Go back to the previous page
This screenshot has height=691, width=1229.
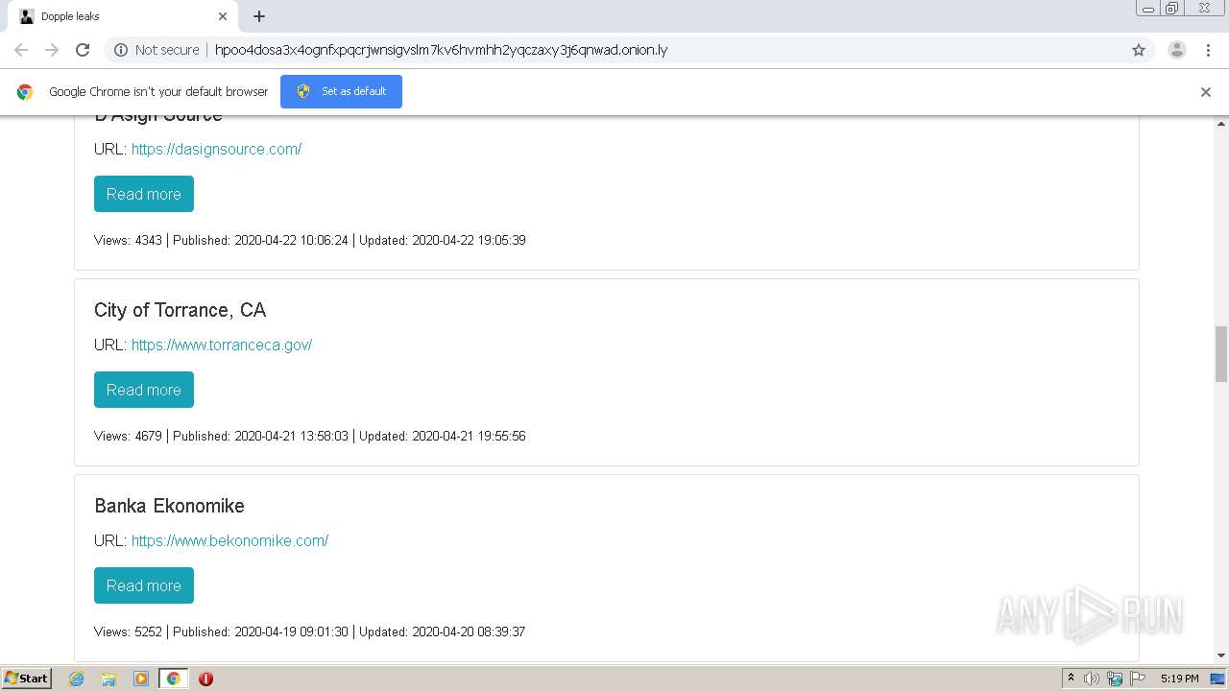point(21,50)
